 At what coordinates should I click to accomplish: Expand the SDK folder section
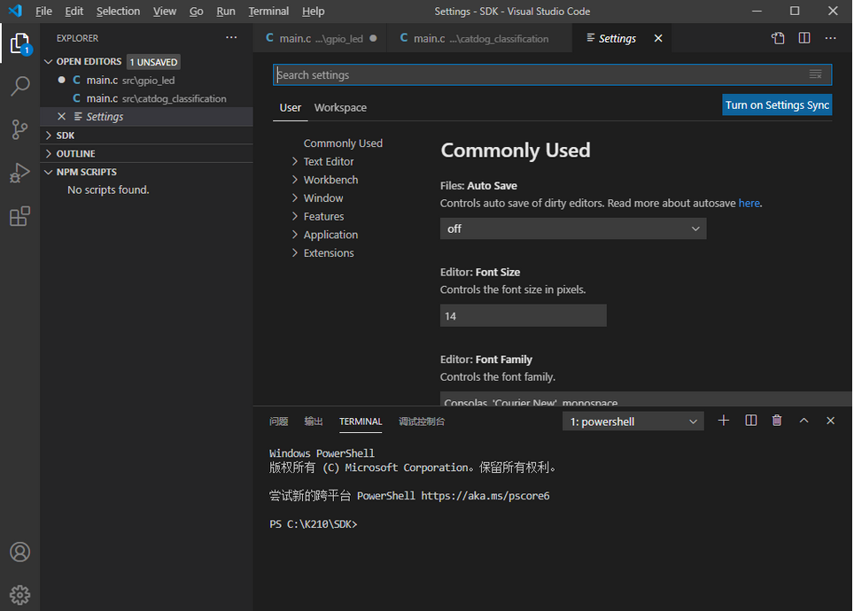pyautogui.click(x=49, y=135)
